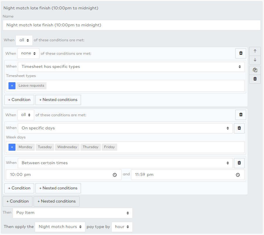
Task: Open clock picker for 10:00 pm start time
Action: coord(115,175)
